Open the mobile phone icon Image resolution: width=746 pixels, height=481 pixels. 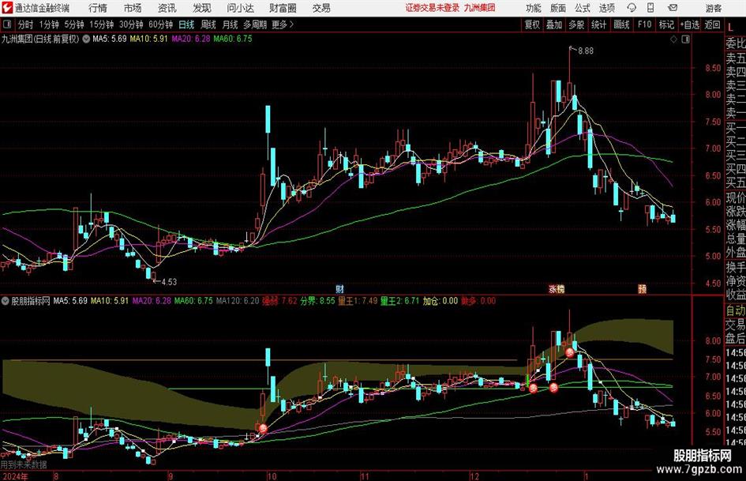(x=650, y=8)
